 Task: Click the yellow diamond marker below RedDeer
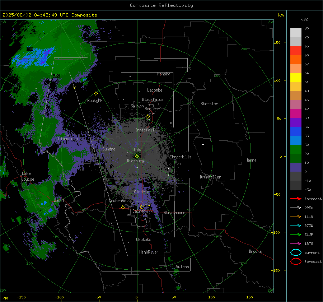tap(148, 117)
